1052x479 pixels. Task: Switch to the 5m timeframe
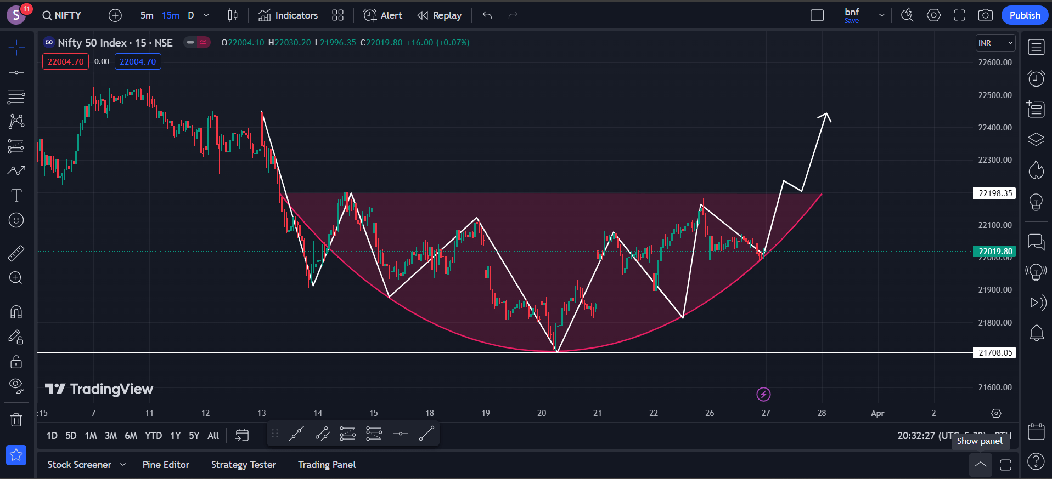coord(147,15)
